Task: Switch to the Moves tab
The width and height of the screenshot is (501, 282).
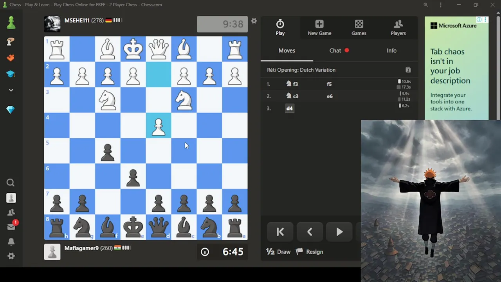Action: pos(287,51)
